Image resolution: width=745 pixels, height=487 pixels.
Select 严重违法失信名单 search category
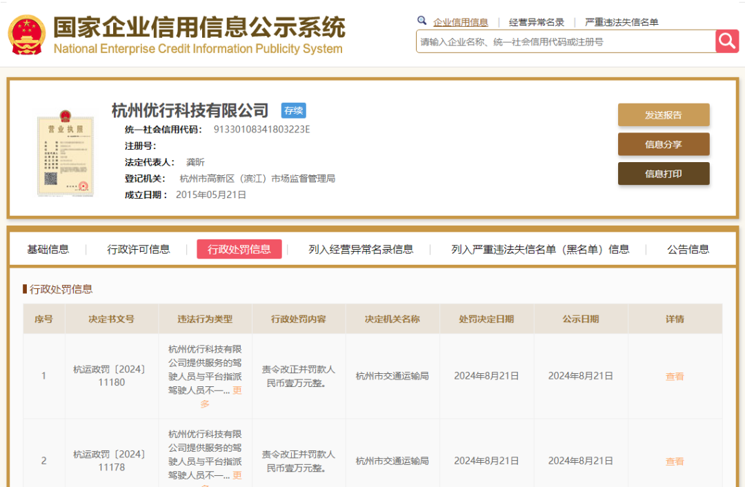(621, 22)
